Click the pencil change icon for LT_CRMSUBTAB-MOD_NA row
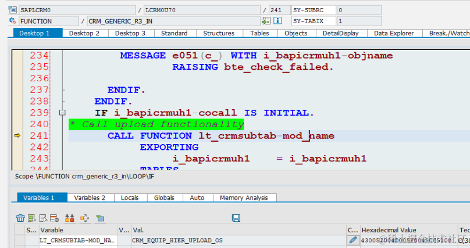Viewport: 470px width, 248px height. tap(353, 240)
